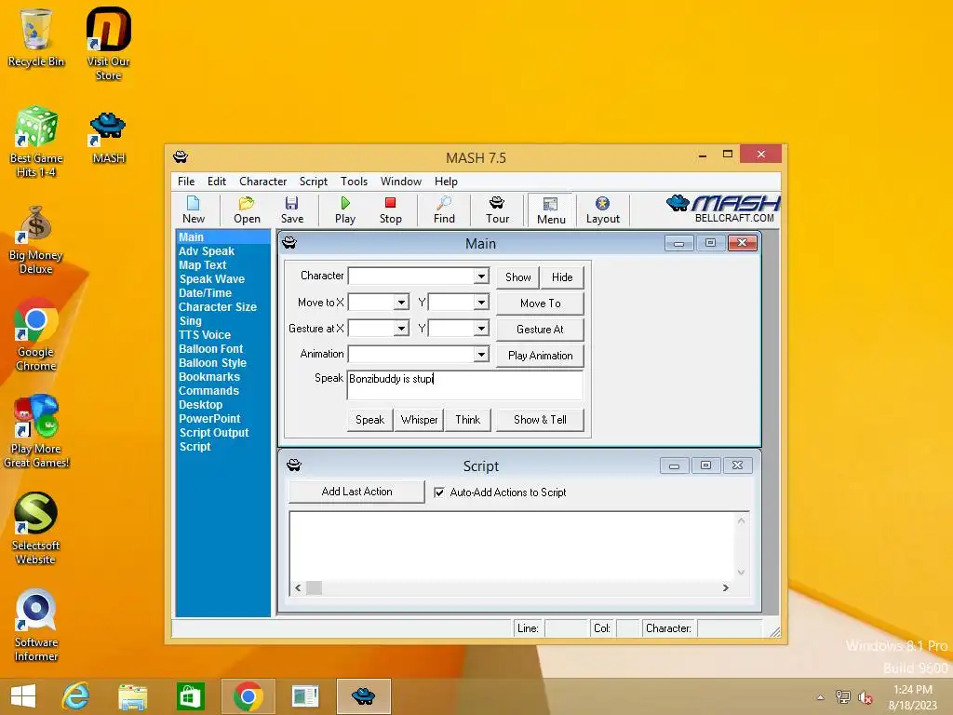Select the Selectsoft Website desktop shortcut
This screenshot has height=715, width=953.
36,529
